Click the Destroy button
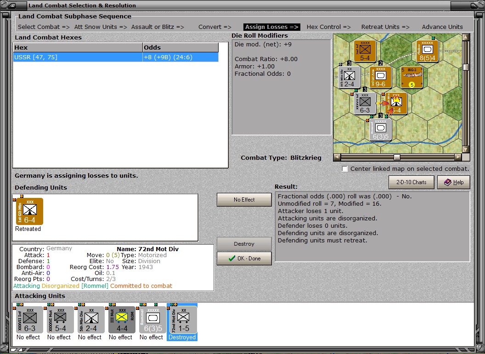 coord(244,244)
